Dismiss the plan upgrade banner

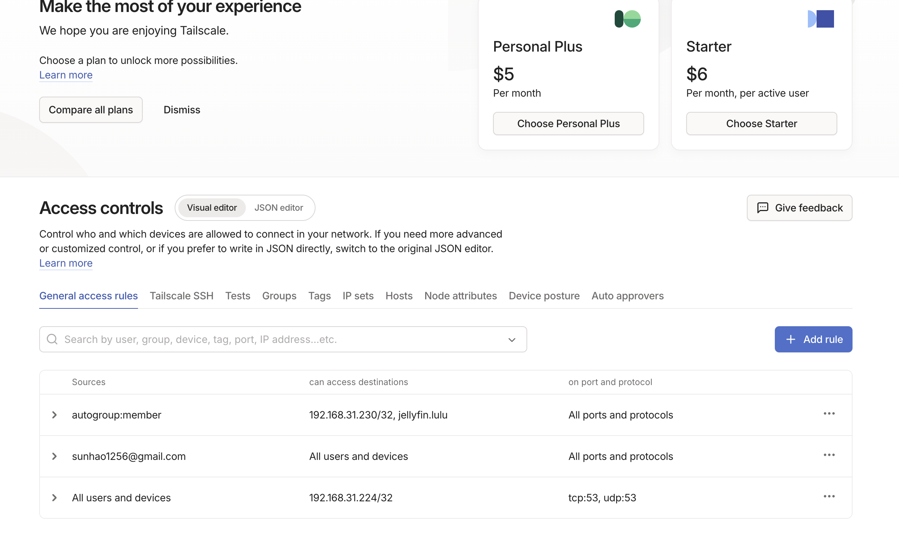(x=182, y=110)
